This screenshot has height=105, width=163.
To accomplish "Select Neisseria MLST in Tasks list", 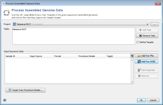I will tap(19, 29).
